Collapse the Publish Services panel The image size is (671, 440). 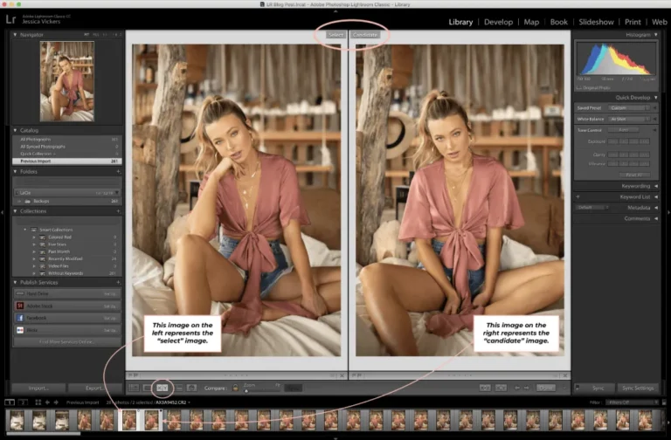coord(16,282)
